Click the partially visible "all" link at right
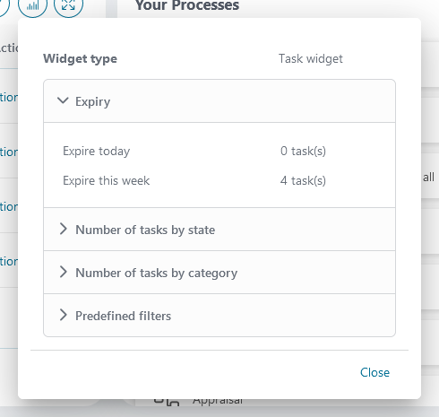Screen dimensions: 439x417 pyautogui.click(x=428, y=177)
